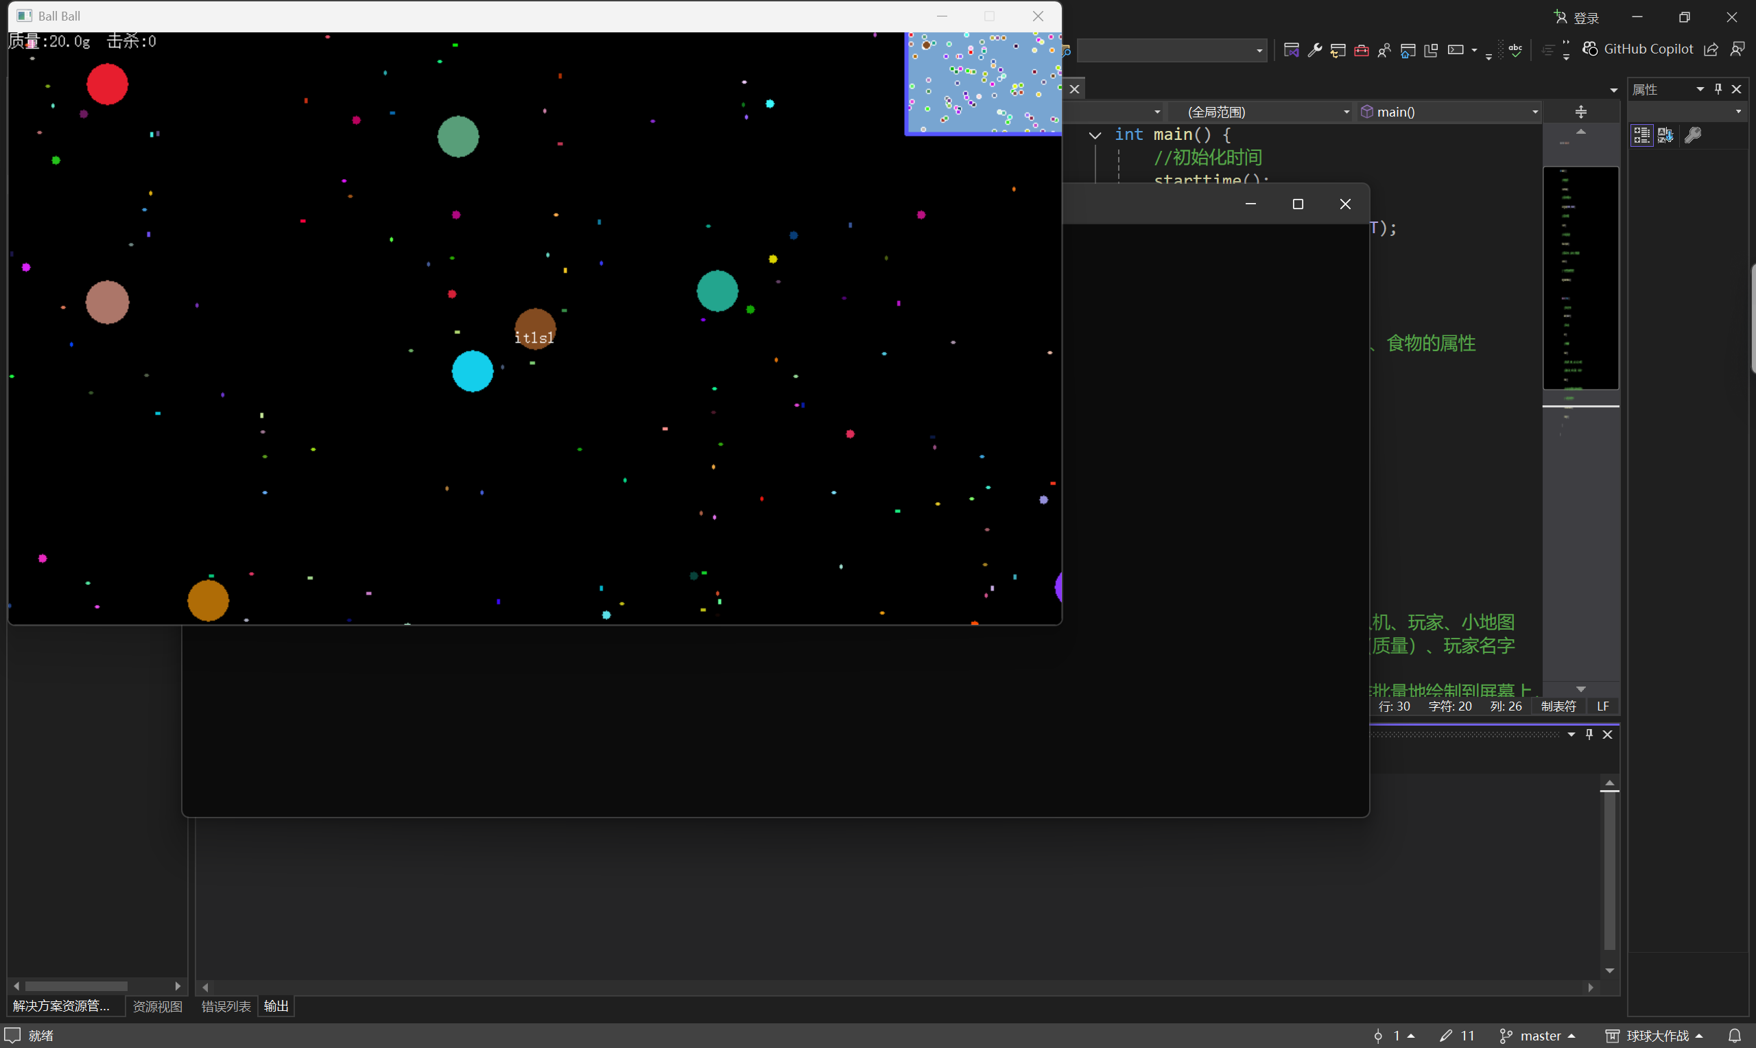The width and height of the screenshot is (1756, 1048).
Task: Open notifications bell in status bar
Action: coord(1735,1036)
